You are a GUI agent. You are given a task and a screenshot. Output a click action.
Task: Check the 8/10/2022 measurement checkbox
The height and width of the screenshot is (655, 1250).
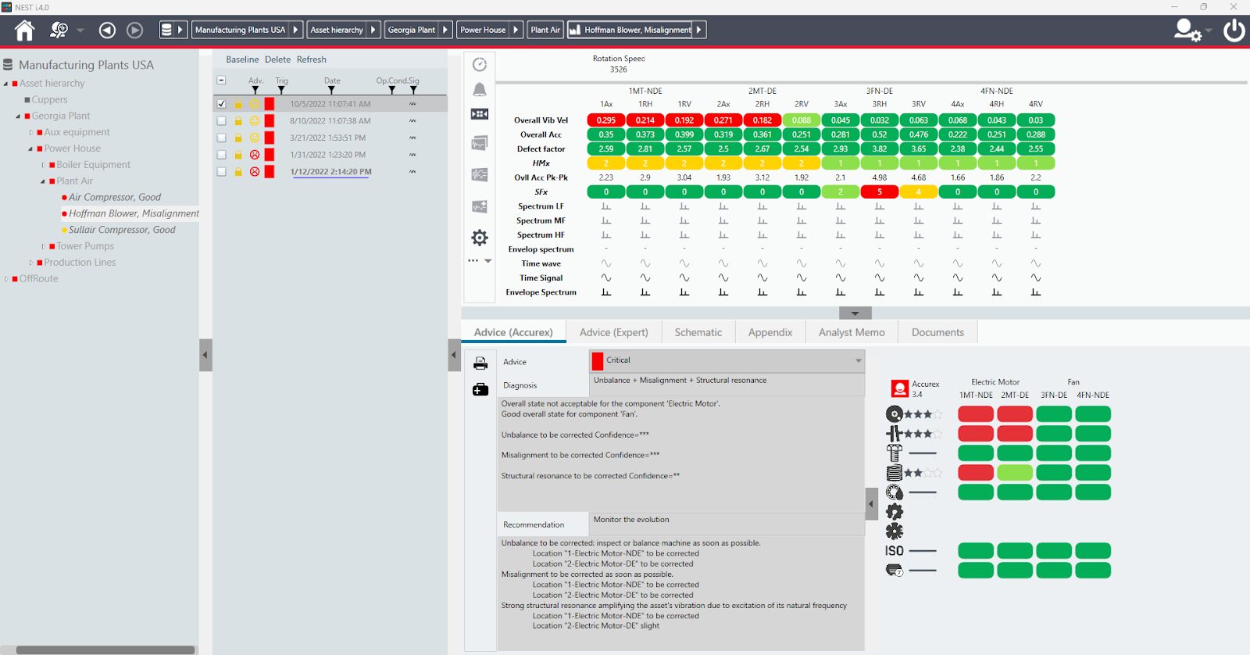point(221,121)
